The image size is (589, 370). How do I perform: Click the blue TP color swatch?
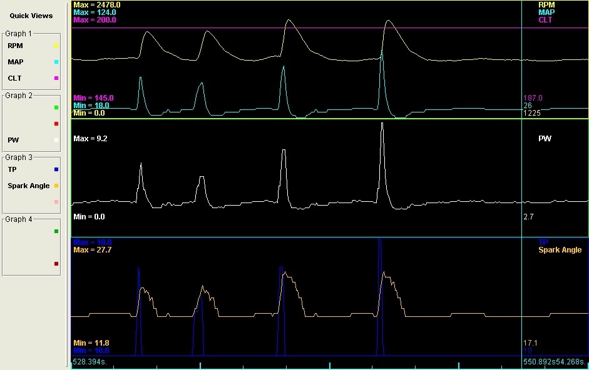[56, 169]
